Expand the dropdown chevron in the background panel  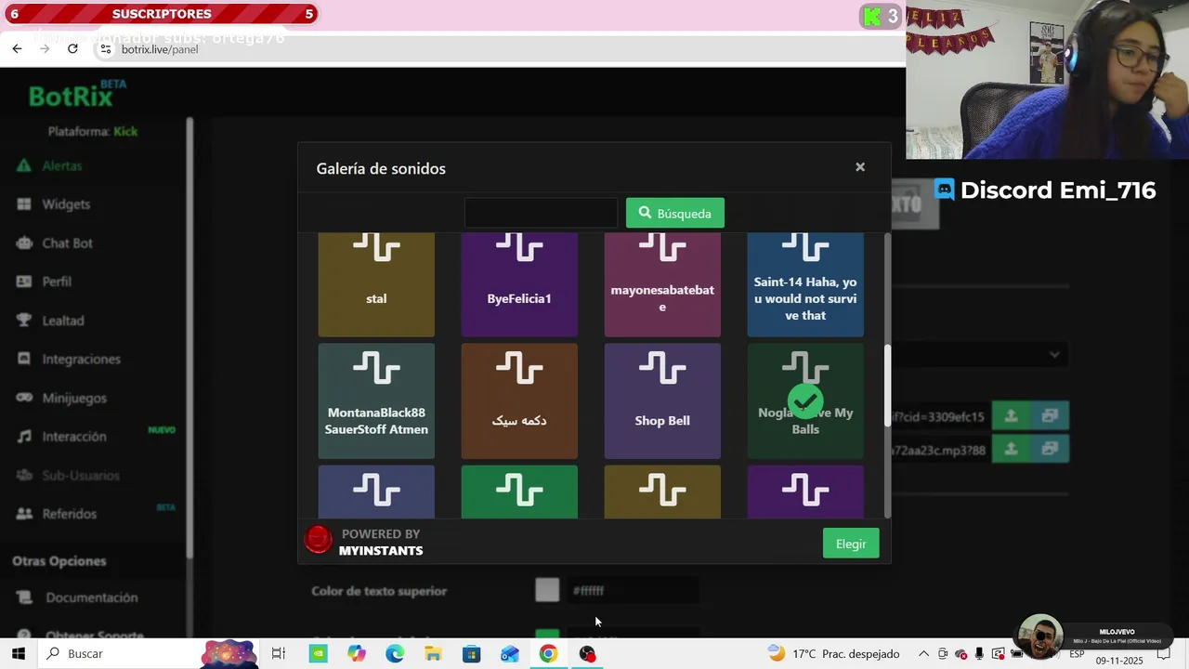tap(1054, 354)
